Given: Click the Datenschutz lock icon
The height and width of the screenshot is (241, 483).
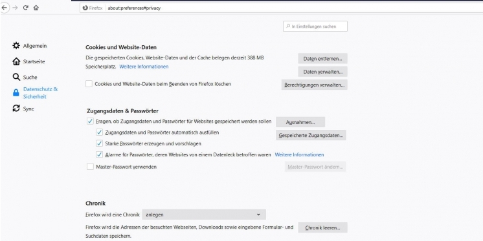Looking at the screenshot, I should 16,93.
